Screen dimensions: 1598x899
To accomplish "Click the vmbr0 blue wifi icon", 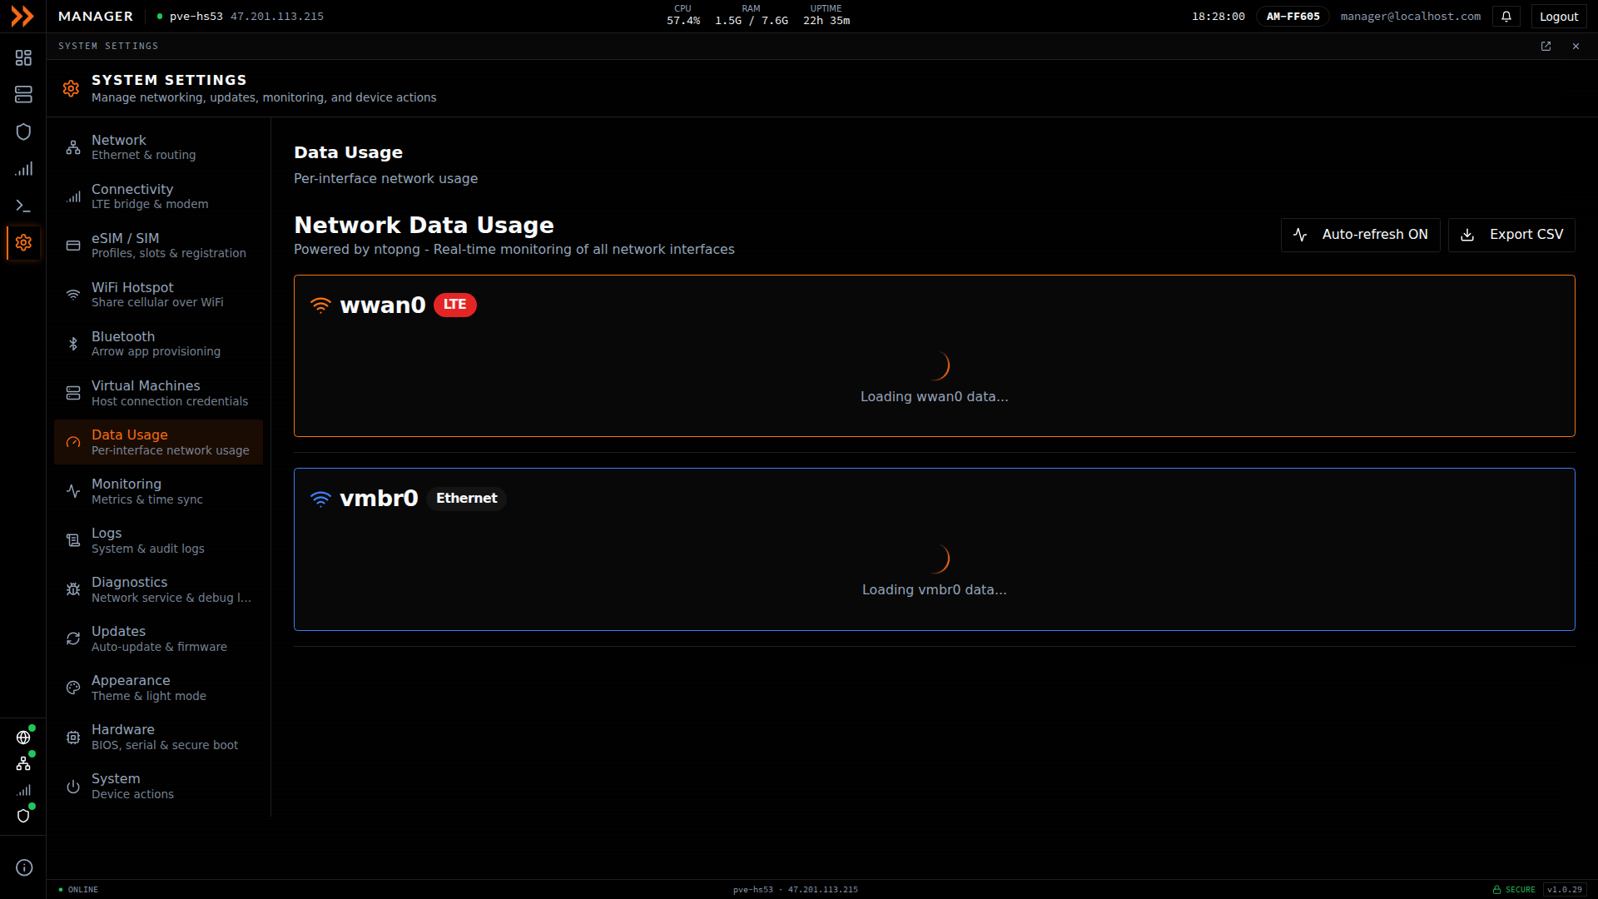I will (320, 499).
